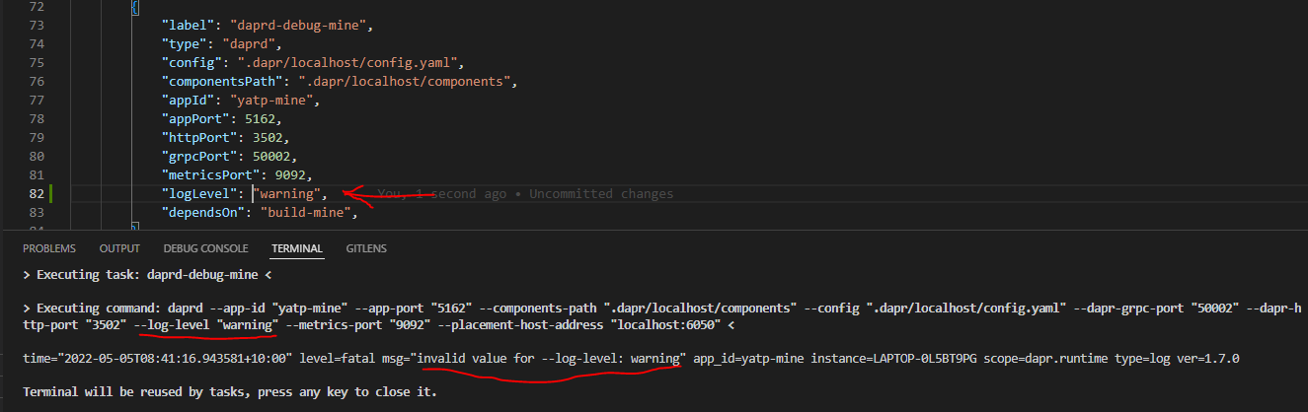Click the GitLens blame annotation "Uncommitted changes"

pyautogui.click(x=601, y=194)
